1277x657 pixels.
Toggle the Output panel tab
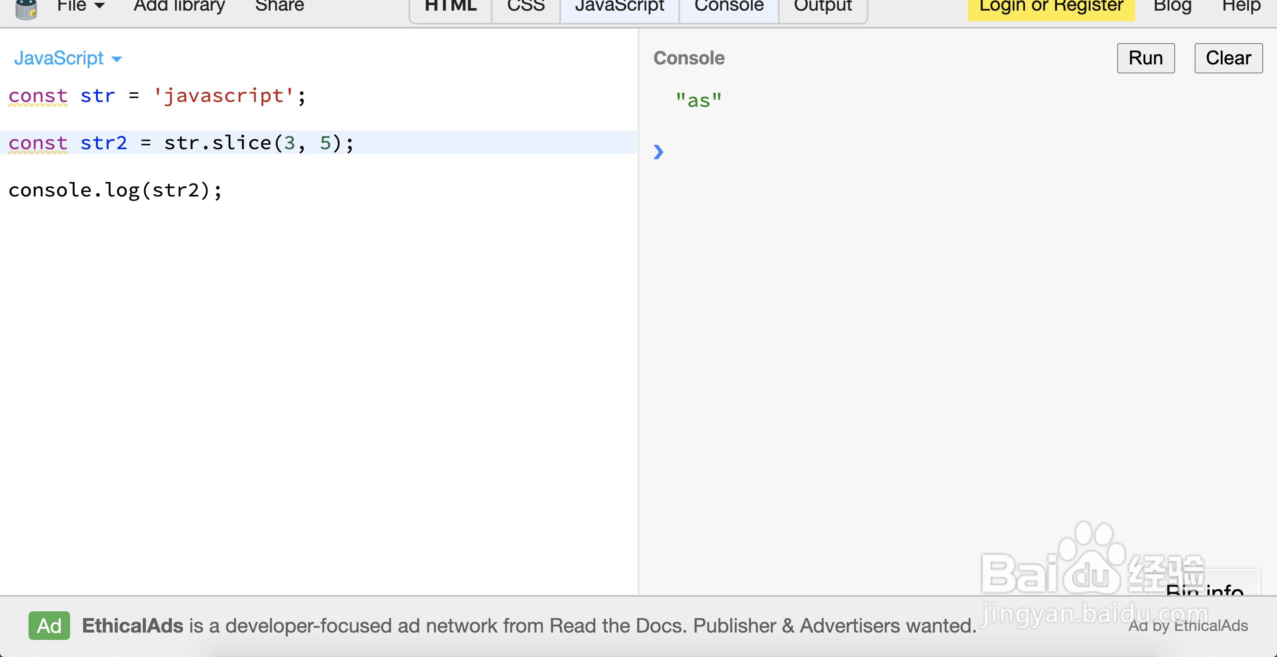pos(822,8)
